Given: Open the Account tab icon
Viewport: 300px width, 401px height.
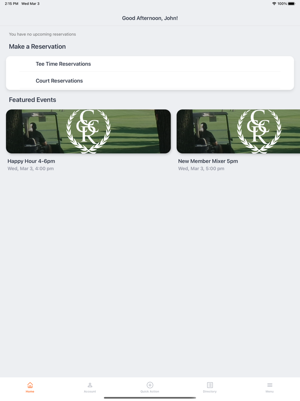Looking at the screenshot, I should (90, 385).
